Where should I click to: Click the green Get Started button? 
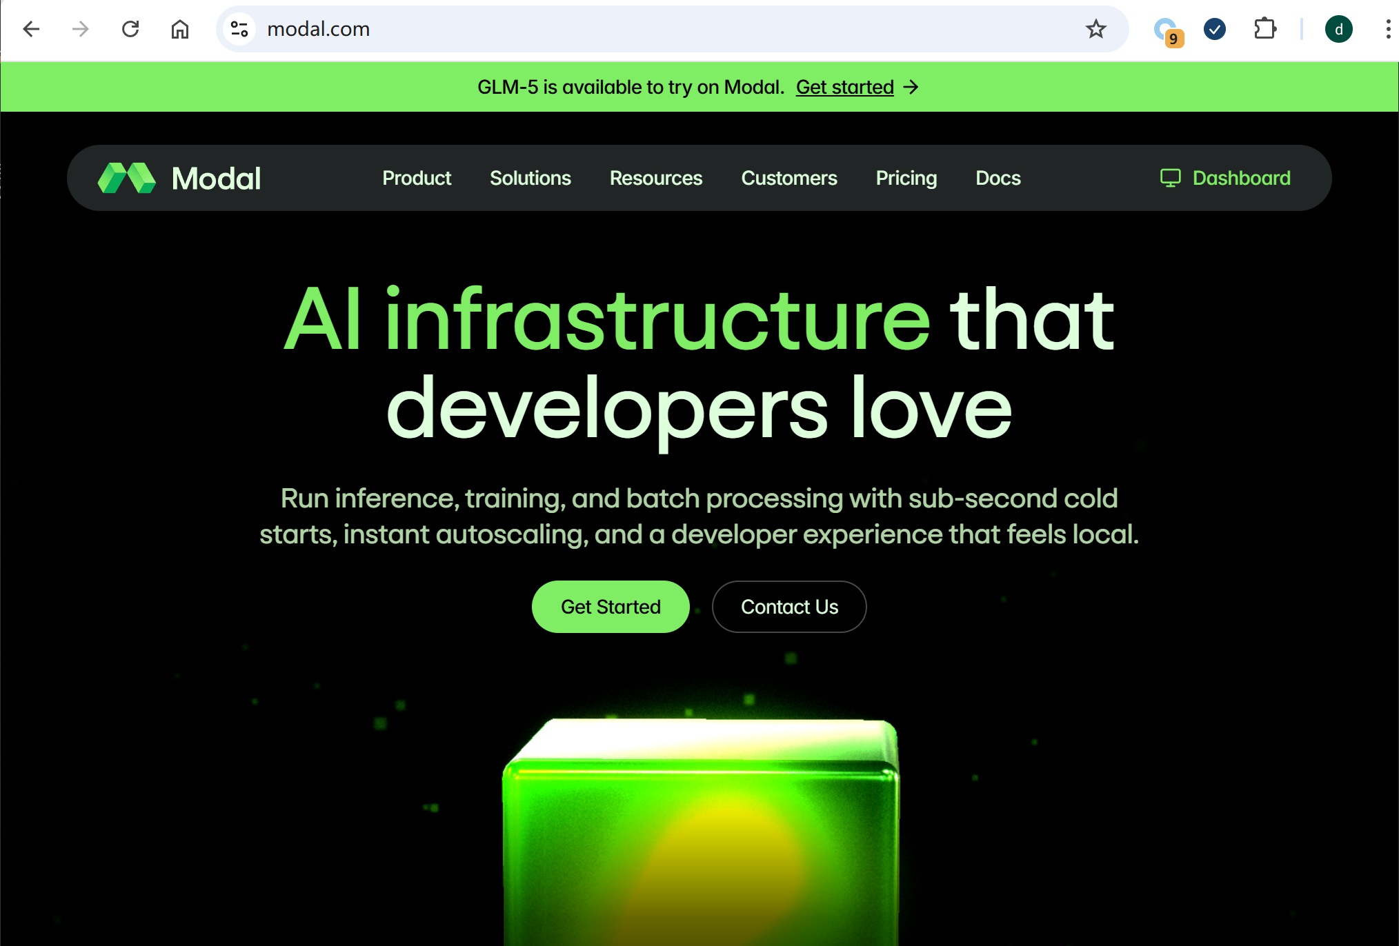(x=611, y=607)
